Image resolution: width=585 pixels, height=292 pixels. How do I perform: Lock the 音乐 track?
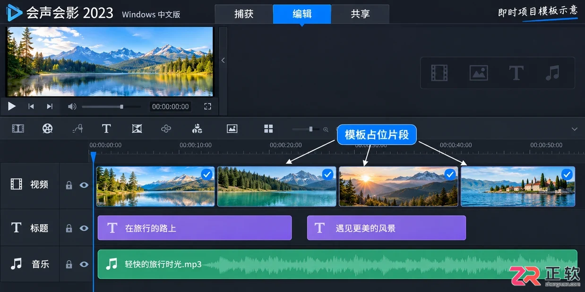69,265
